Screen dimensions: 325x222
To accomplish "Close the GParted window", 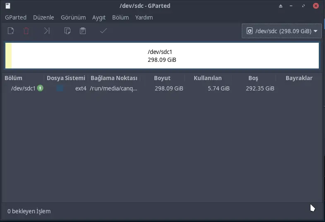I will [x=315, y=6].
